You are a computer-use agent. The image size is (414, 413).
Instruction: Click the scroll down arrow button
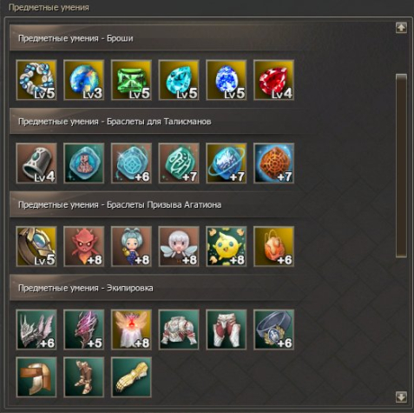401,396
